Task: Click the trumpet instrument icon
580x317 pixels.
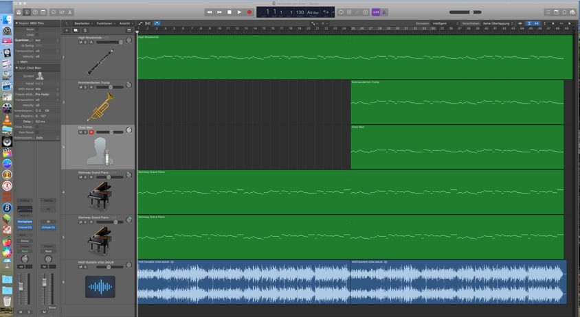Action: (x=100, y=107)
